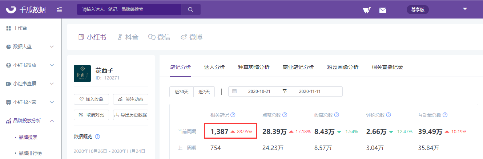Click the end date 2020-11-11
The height and width of the screenshot is (159, 483).
(x=310, y=91)
